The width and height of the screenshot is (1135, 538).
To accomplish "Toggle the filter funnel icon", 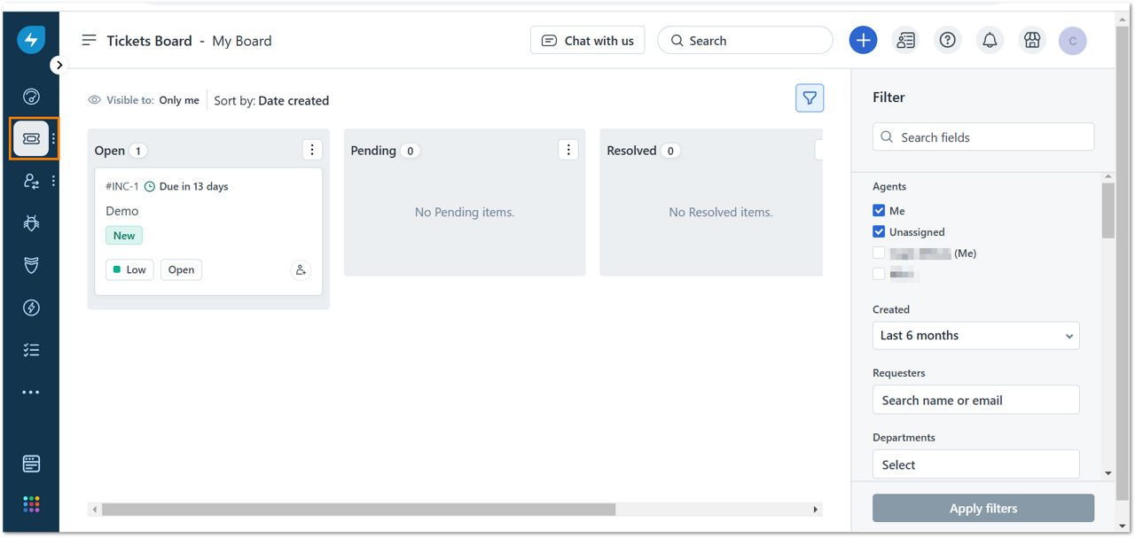I will pos(810,98).
